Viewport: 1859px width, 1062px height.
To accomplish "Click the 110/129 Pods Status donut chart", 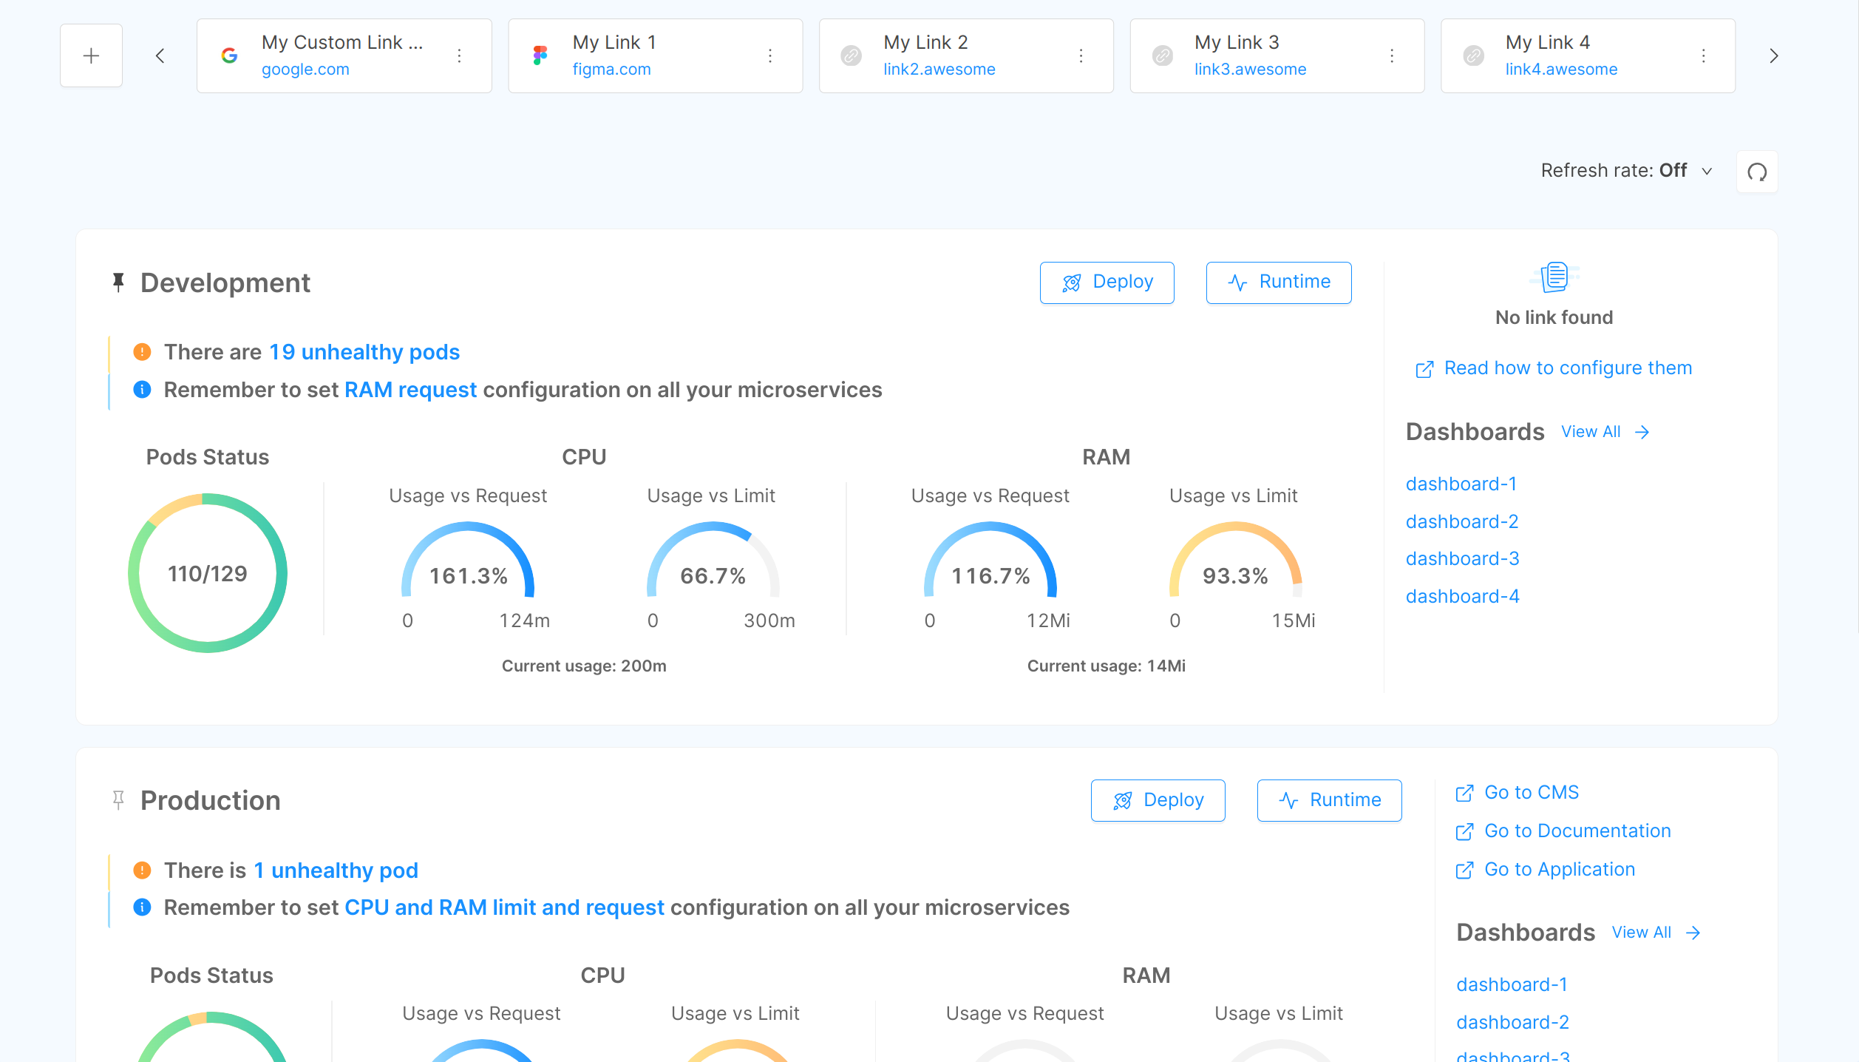I will [207, 572].
